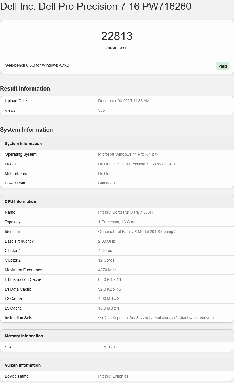Click the Operating System value Windows 11 Pro

(x=128, y=155)
